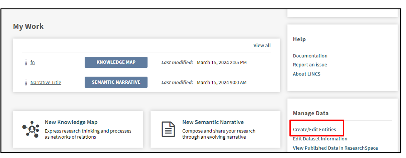The image size is (406, 158).
Task: Open Edit Dataset Information
Action: (320, 139)
